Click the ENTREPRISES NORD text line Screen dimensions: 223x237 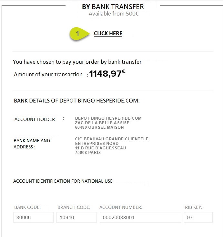click(97, 144)
